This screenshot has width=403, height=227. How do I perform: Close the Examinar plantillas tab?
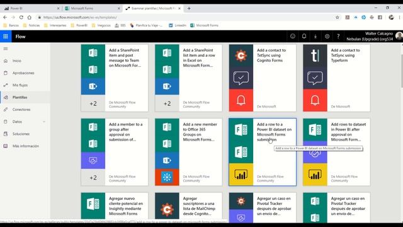pyautogui.click(x=179, y=8)
